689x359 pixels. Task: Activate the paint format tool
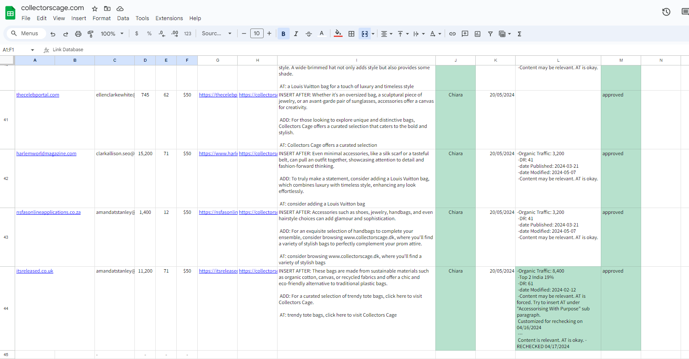click(91, 34)
